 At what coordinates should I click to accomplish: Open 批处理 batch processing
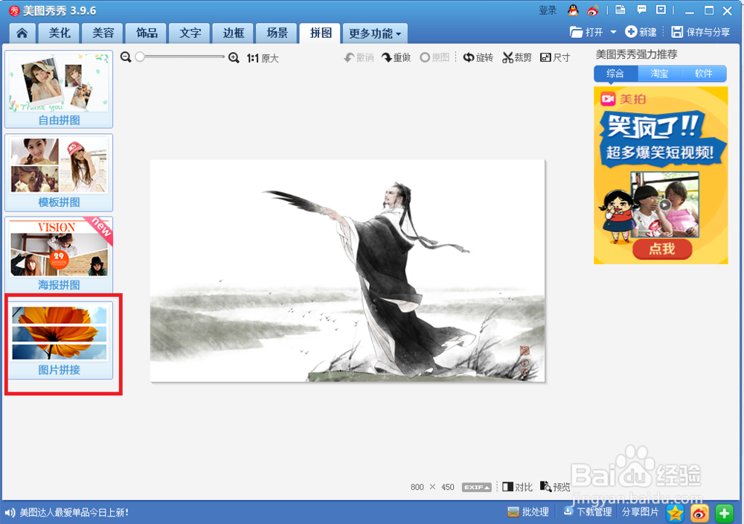[x=528, y=512]
